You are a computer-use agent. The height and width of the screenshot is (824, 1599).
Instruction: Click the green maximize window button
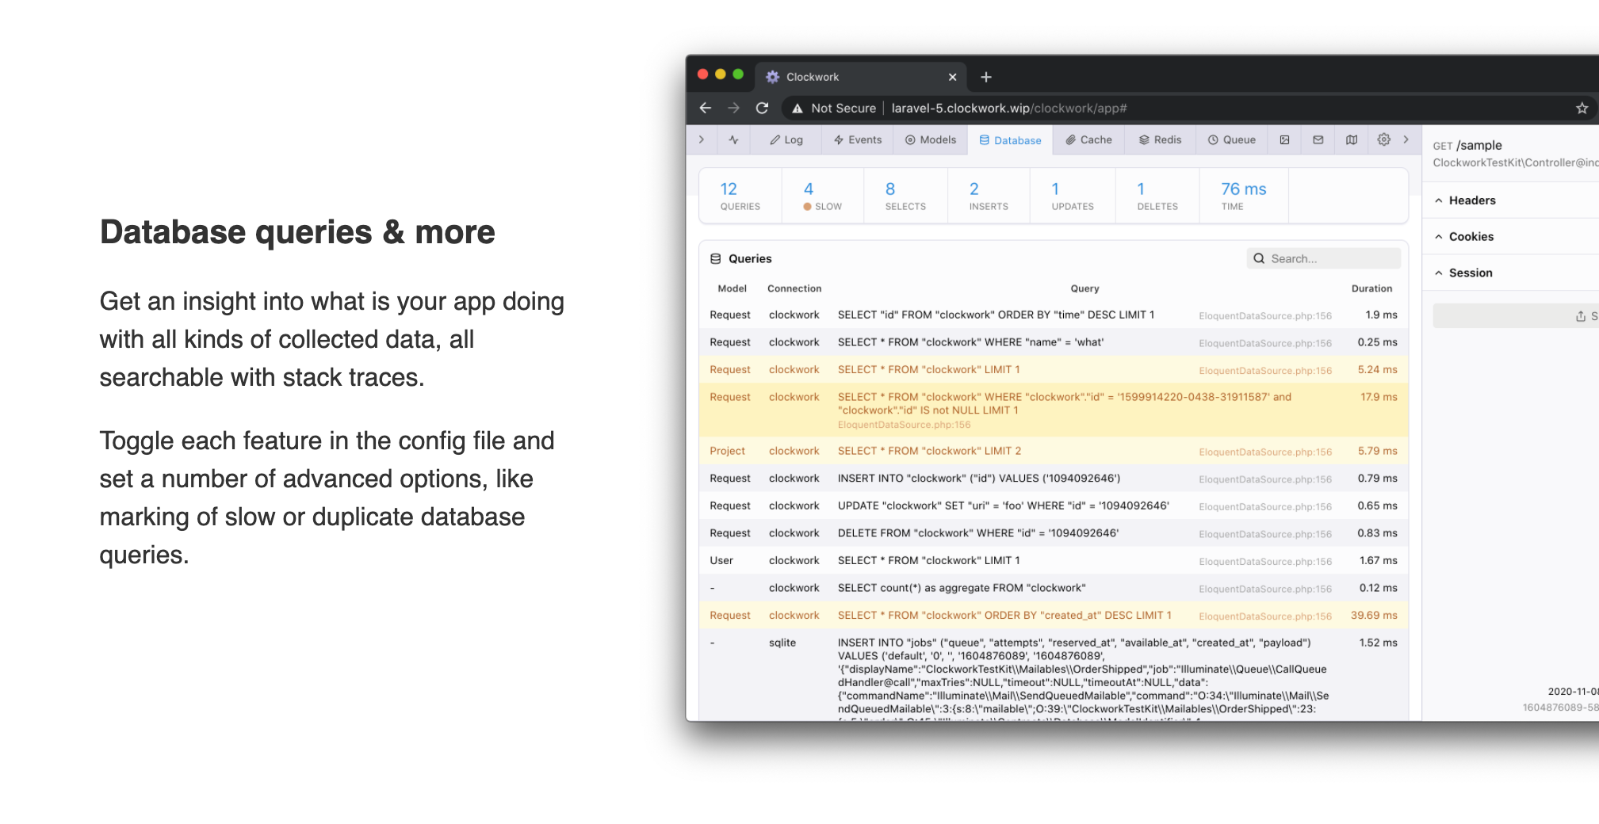[x=738, y=74]
